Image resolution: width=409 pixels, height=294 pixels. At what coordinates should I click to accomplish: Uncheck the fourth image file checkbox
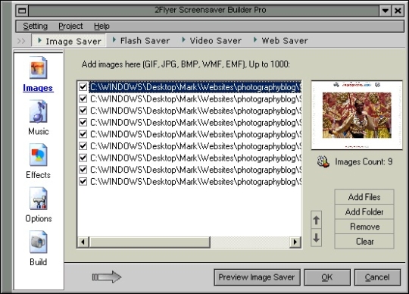83,122
